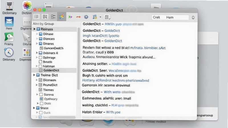This screenshot has width=228, height=128.
Task: Collapse the Rioinass group
Action: [x=34, y=29]
